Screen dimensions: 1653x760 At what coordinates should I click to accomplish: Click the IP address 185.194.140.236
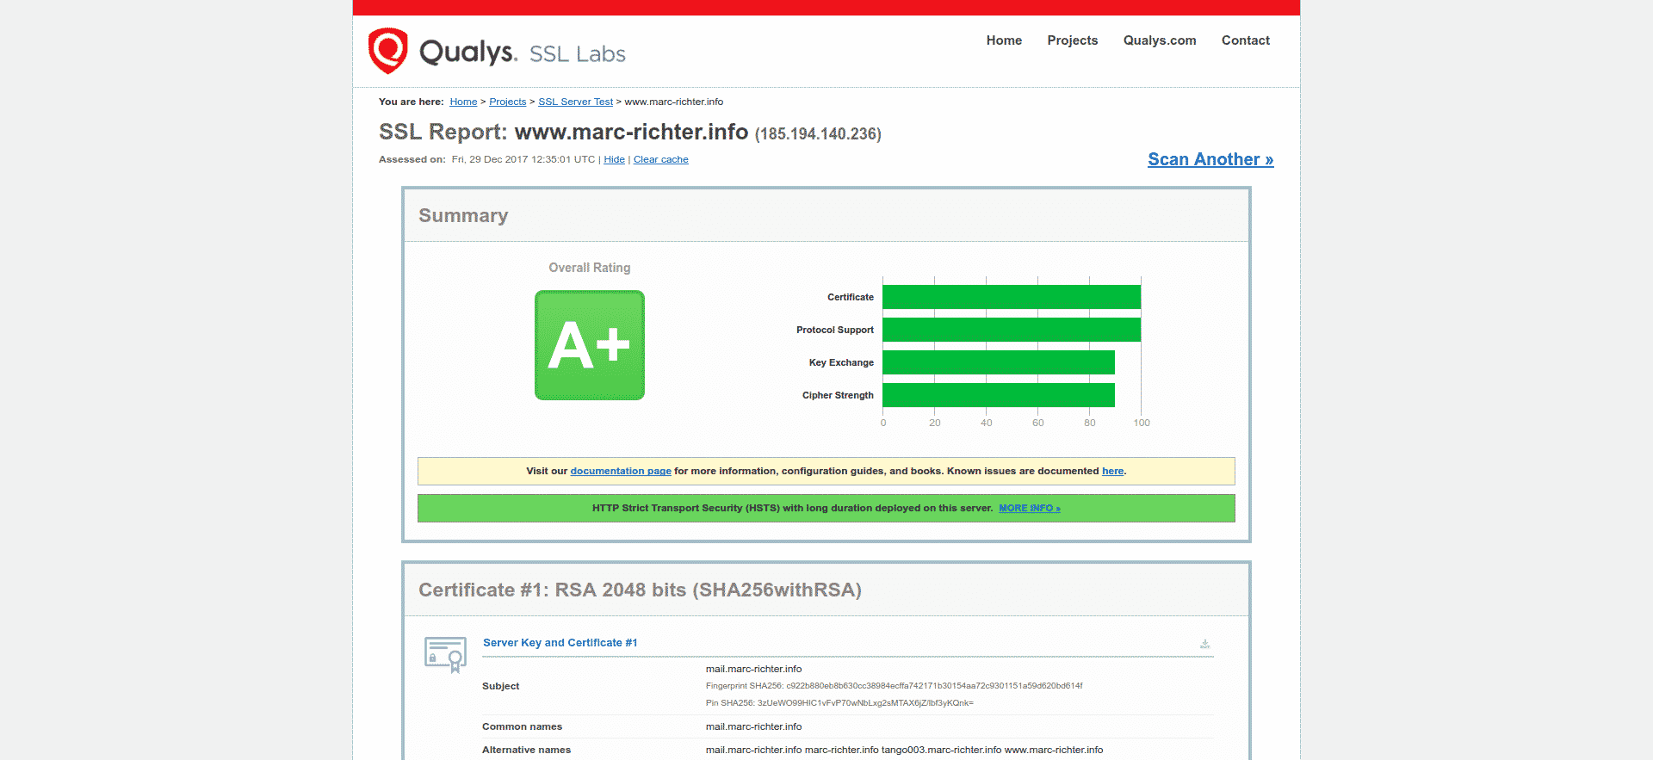[x=818, y=134]
